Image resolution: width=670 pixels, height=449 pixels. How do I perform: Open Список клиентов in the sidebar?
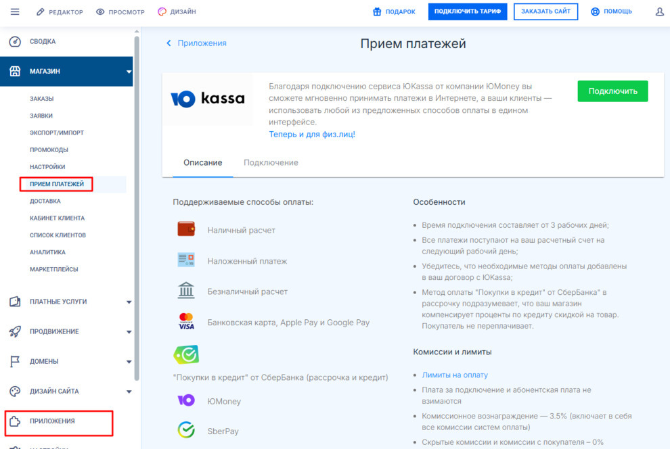pyautogui.click(x=58, y=235)
